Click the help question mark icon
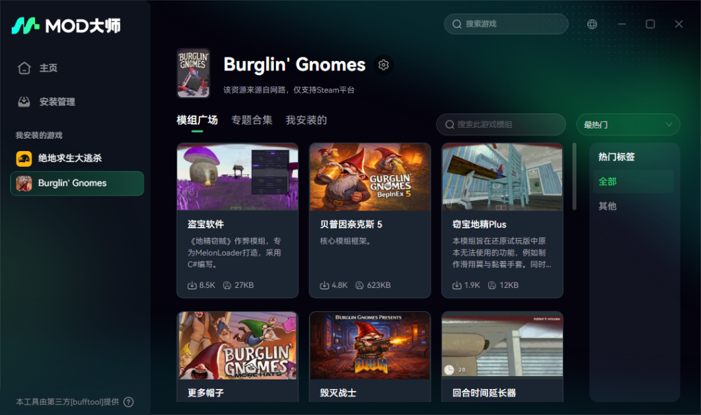The width and height of the screenshot is (701, 415). click(128, 402)
